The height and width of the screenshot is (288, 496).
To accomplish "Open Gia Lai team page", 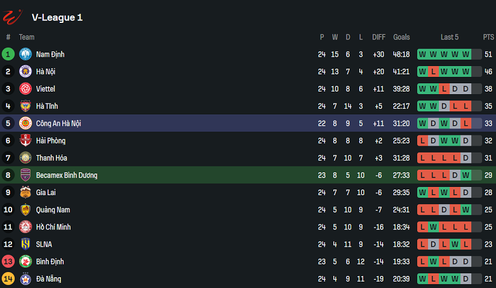I will (46, 193).
